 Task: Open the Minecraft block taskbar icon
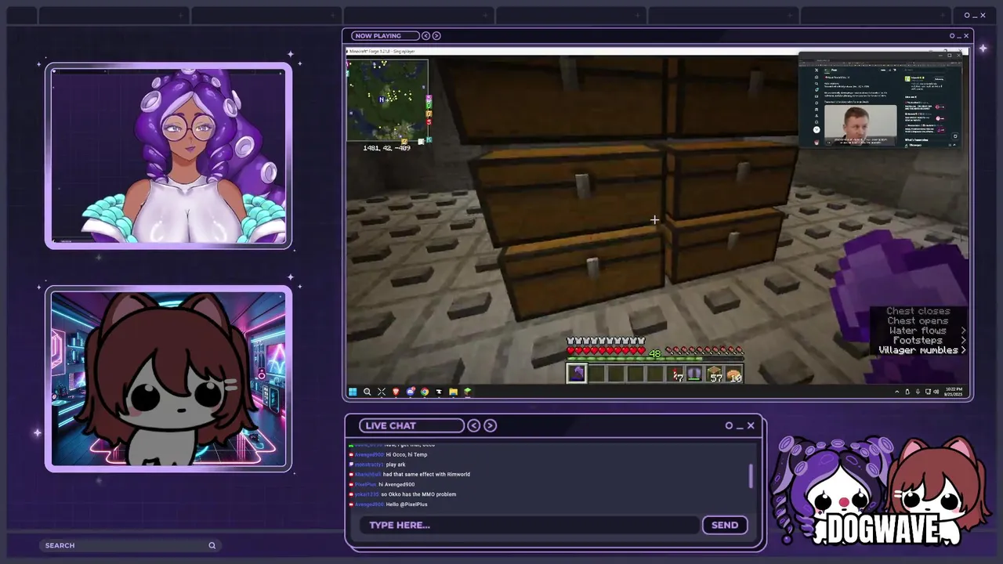[x=468, y=392]
